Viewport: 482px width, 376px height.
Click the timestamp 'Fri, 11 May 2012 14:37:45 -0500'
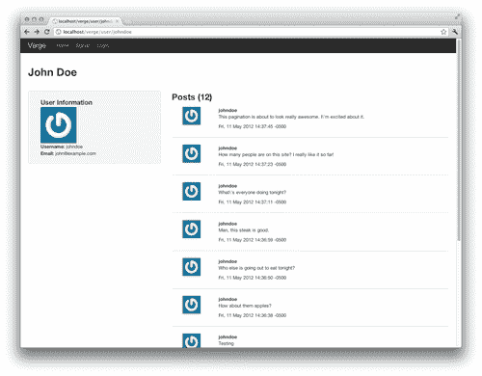pyautogui.click(x=253, y=126)
